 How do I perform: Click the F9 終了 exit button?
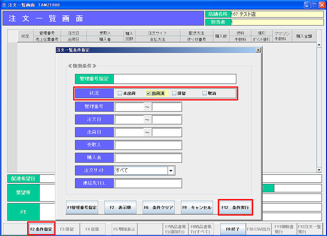coord(233,229)
